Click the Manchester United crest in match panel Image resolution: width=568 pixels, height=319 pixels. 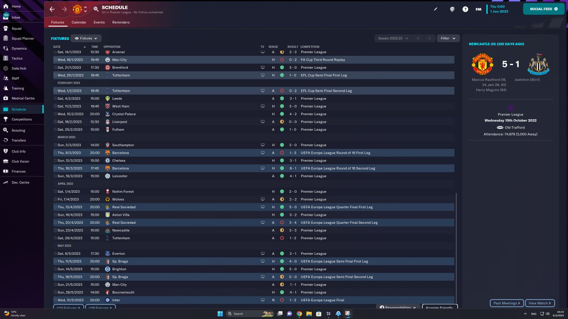[x=482, y=64]
